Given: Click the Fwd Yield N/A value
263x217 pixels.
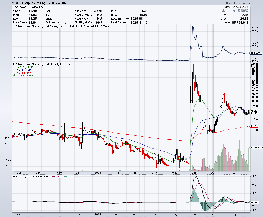Looking at the screenshot, I should pos(100,19).
